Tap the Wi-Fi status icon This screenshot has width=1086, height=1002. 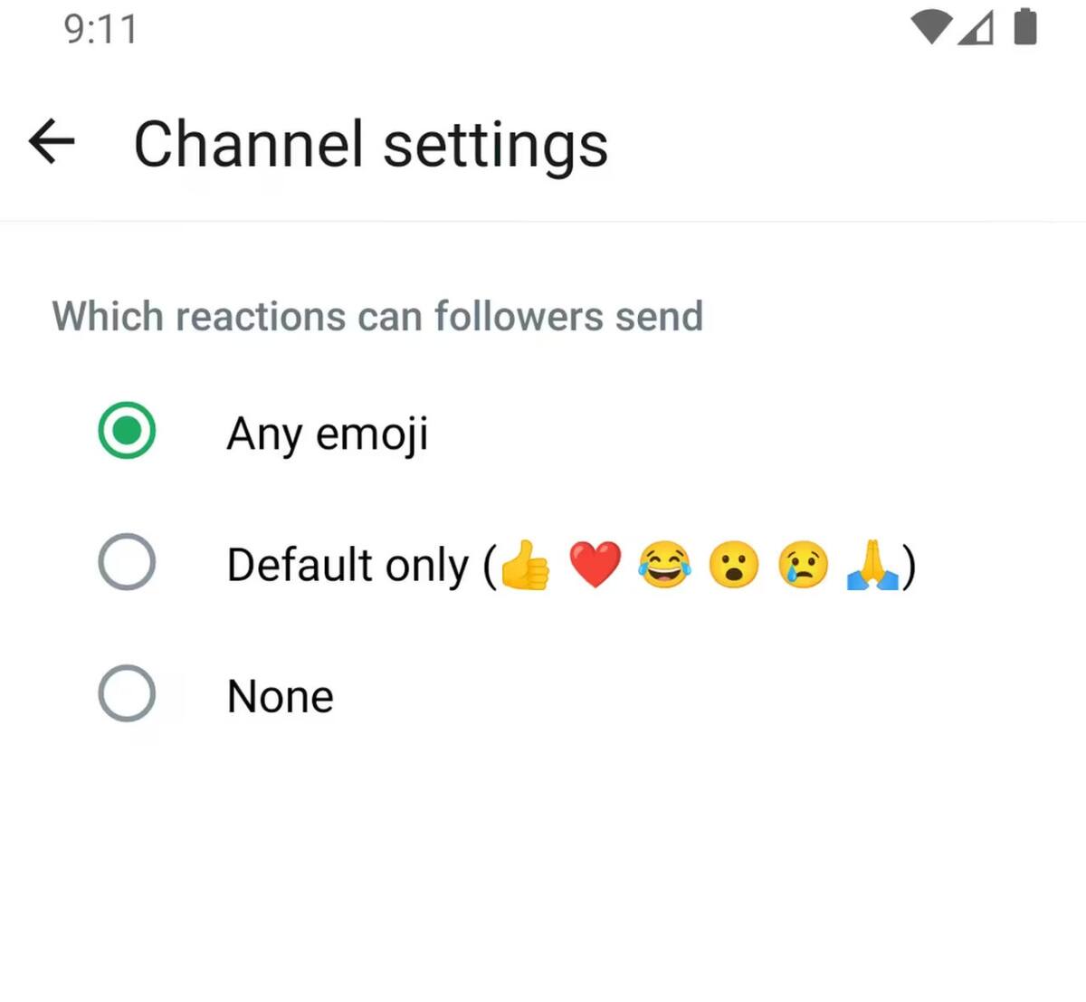click(929, 27)
